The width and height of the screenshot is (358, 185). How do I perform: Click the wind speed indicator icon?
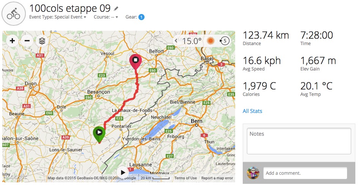click(x=225, y=41)
